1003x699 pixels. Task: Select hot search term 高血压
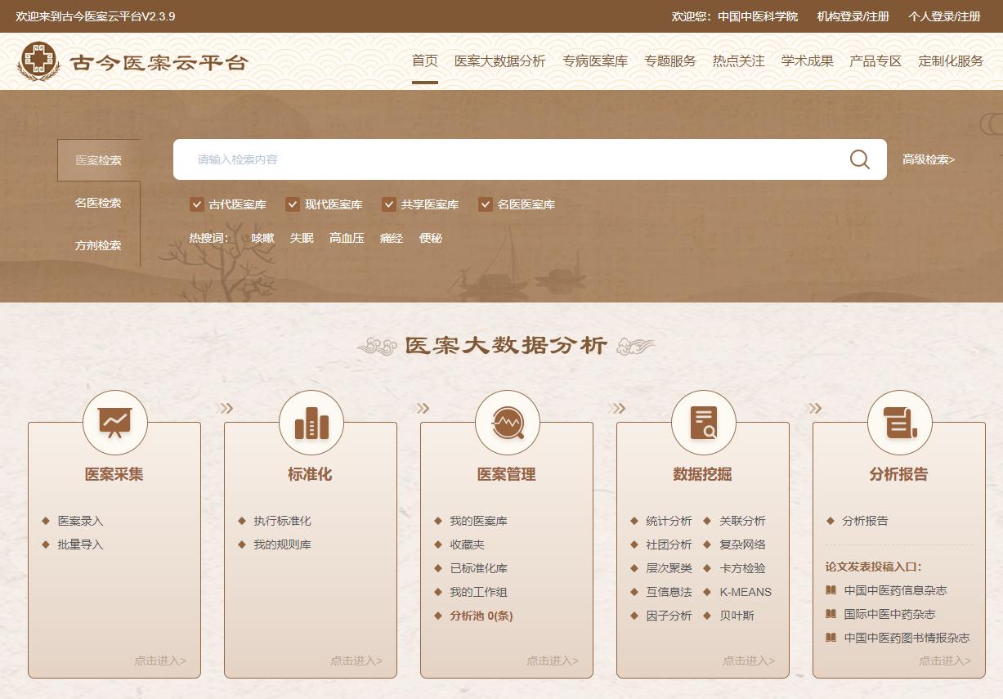[x=347, y=239]
